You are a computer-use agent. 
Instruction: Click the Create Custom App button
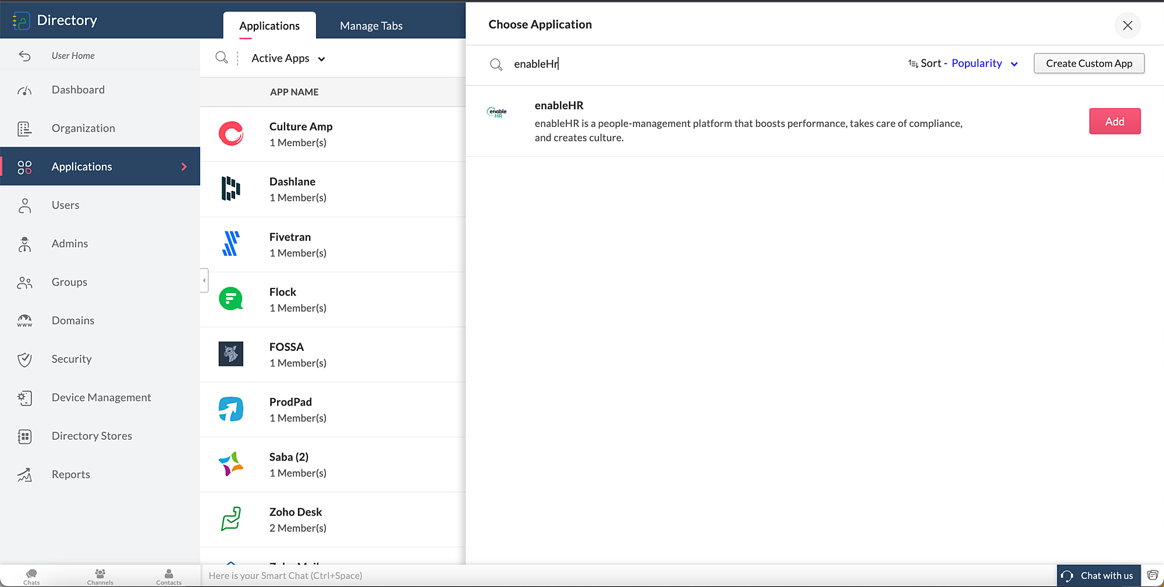(x=1088, y=63)
